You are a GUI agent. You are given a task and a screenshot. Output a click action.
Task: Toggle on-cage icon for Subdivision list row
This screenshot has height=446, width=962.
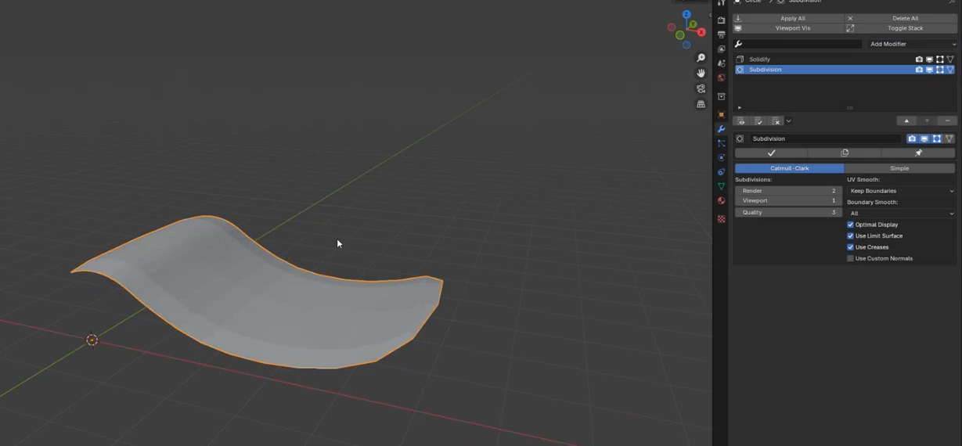950,70
